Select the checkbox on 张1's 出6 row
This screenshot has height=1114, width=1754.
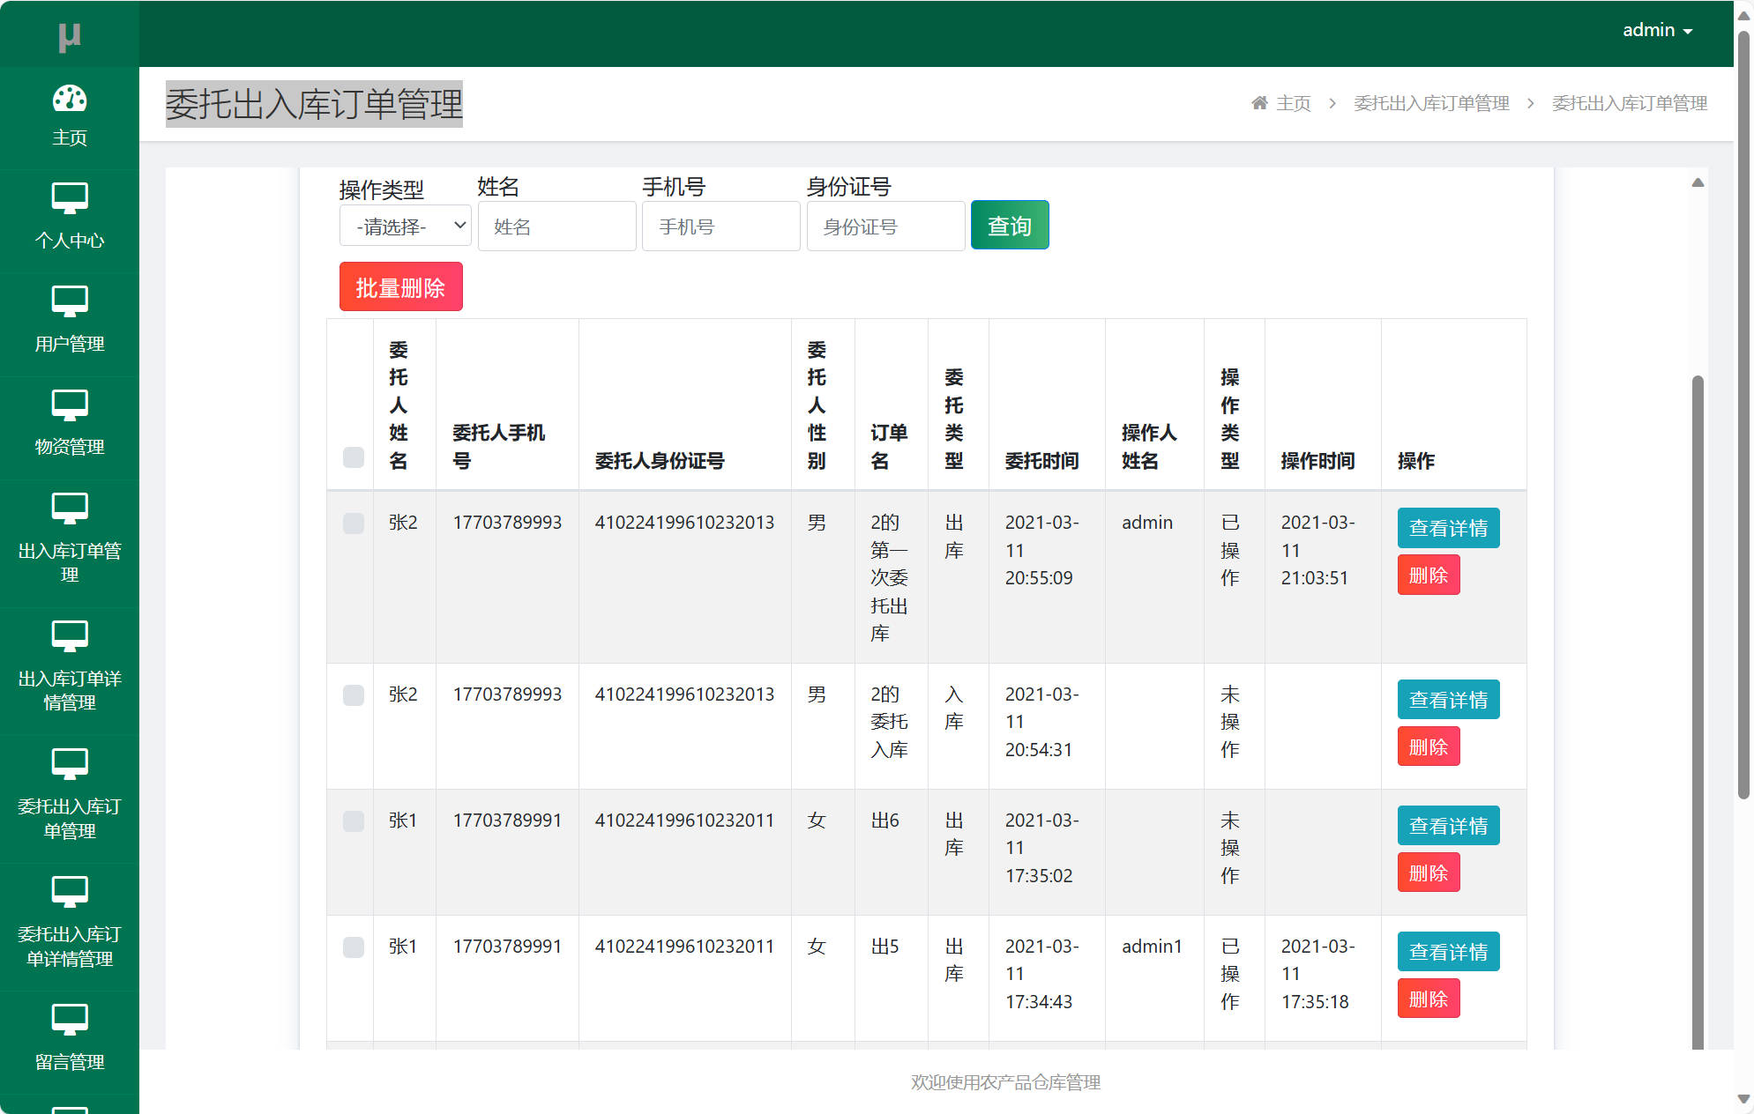[353, 821]
